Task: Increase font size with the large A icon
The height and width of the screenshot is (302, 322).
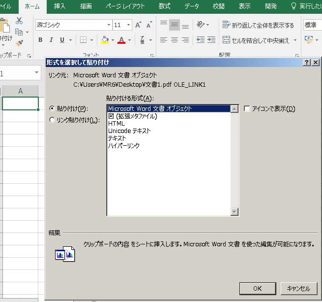Action: click(x=138, y=25)
